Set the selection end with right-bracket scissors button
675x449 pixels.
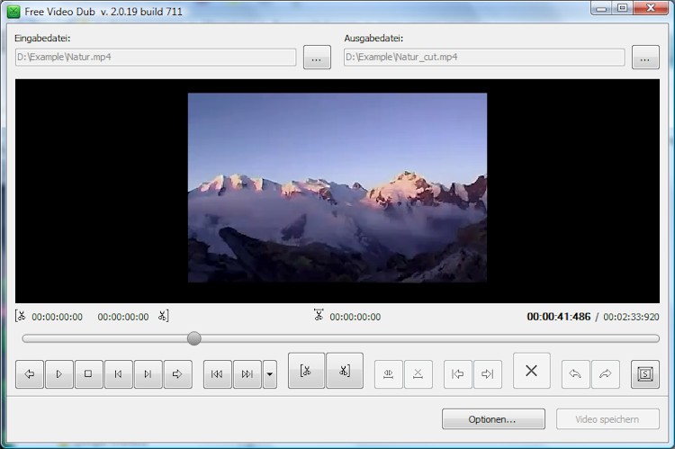click(345, 371)
